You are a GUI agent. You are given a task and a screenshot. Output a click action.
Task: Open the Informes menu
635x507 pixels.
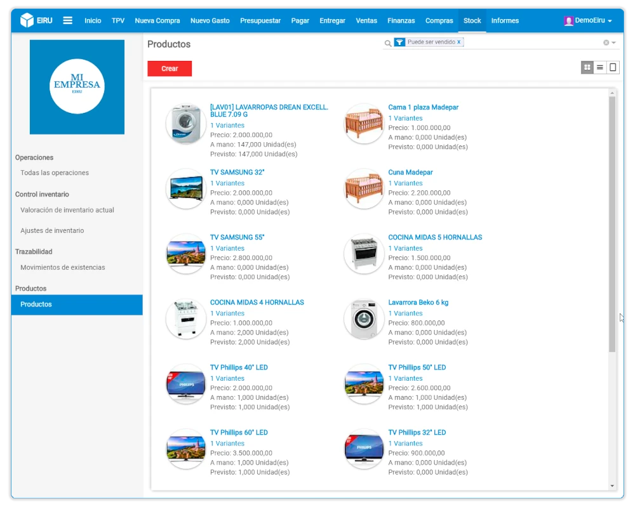pos(505,21)
